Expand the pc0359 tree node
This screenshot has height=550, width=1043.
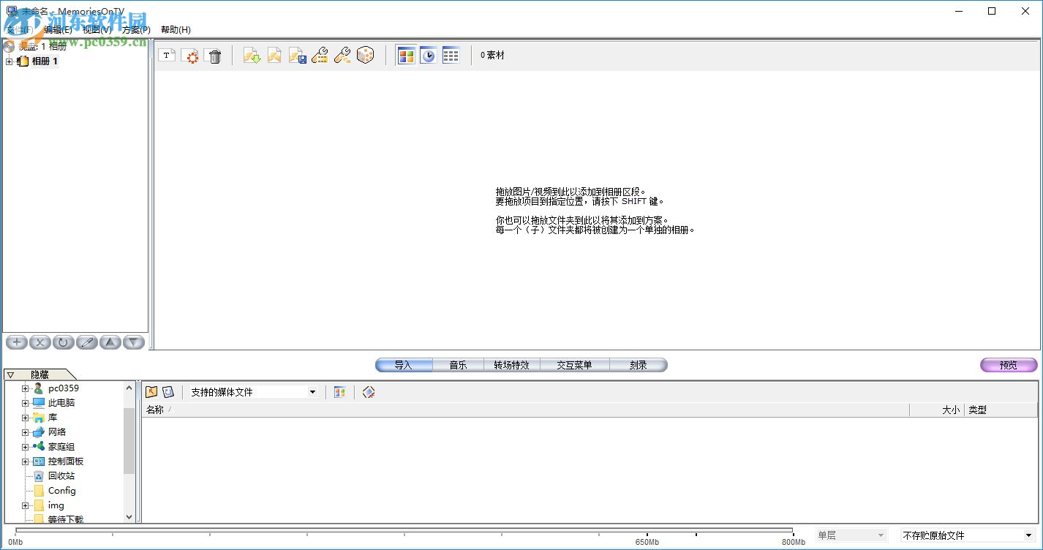coord(25,388)
